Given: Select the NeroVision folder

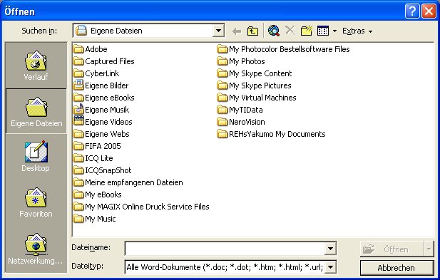Looking at the screenshot, I should (241, 122).
